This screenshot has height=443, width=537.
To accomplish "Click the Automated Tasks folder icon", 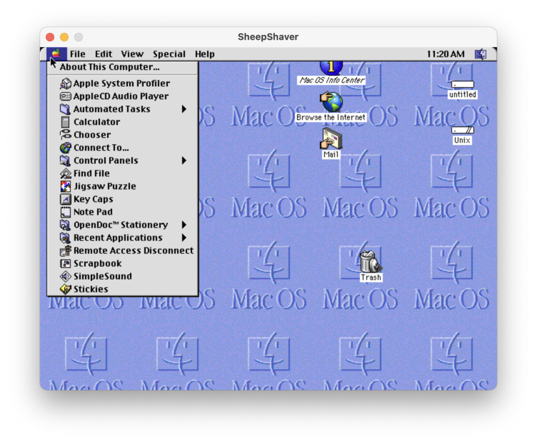I will [66, 109].
